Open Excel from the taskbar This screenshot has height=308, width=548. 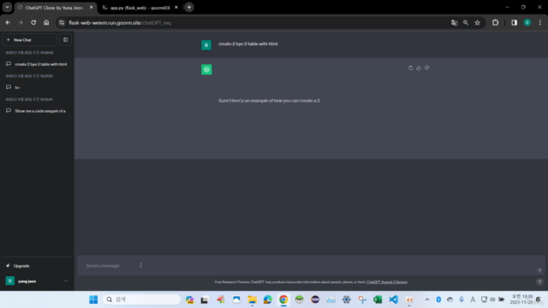pos(378,299)
